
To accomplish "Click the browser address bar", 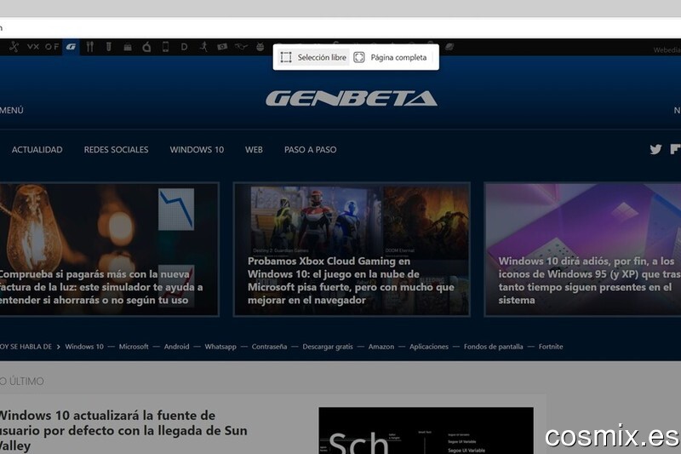I will pyautogui.click(x=340, y=28).
